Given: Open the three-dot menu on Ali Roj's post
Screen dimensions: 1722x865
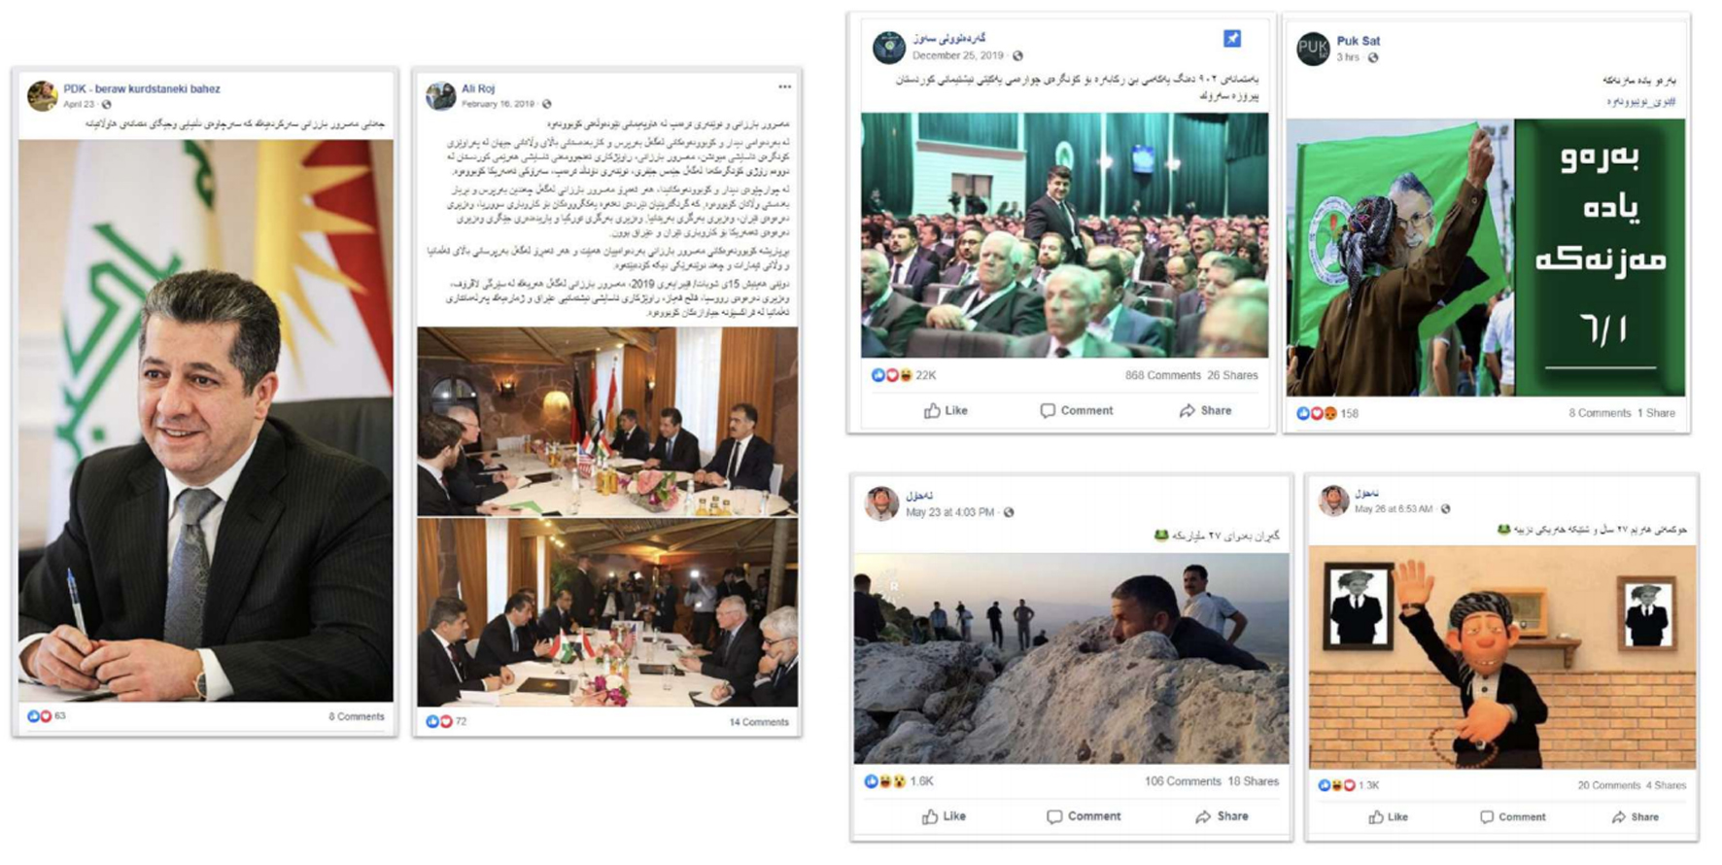Looking at the screenshot, I should click(784, 87).
